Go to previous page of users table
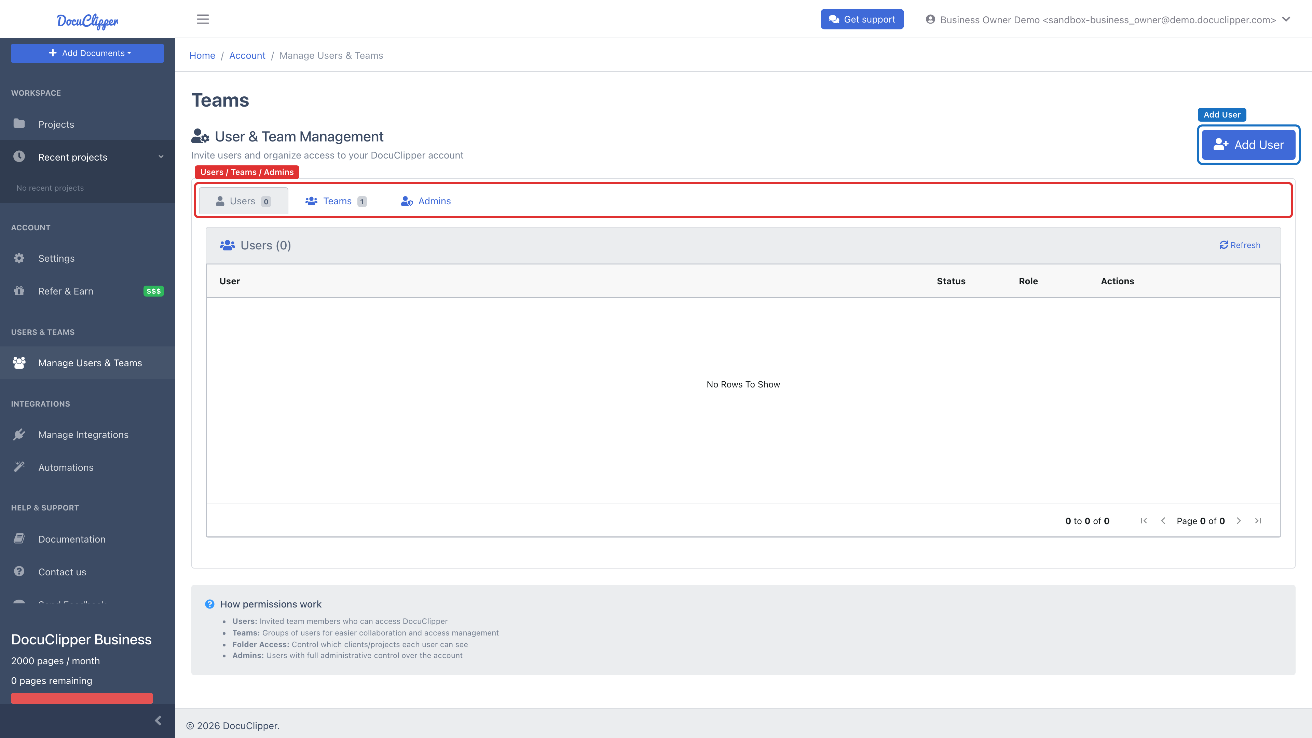The image size is (1312, 738). pos(1163,520)
